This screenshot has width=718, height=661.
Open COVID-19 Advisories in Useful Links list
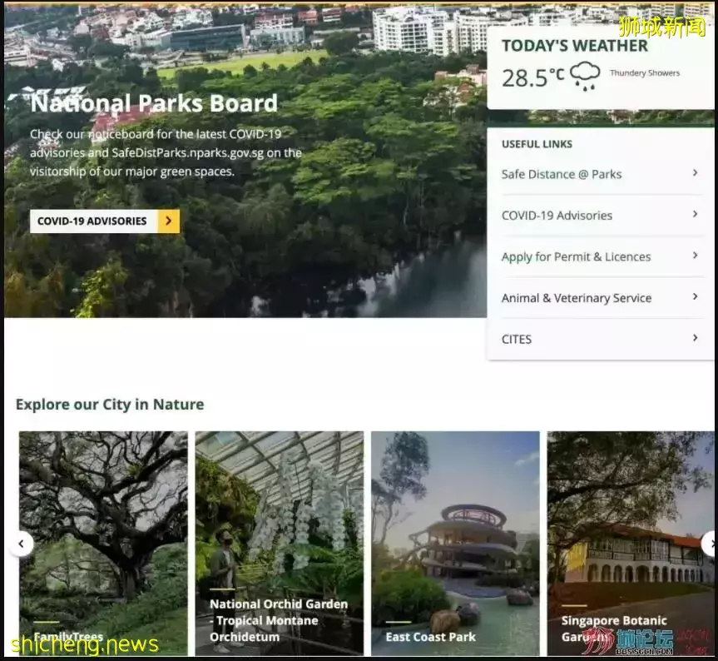click(x=557, y=216)
